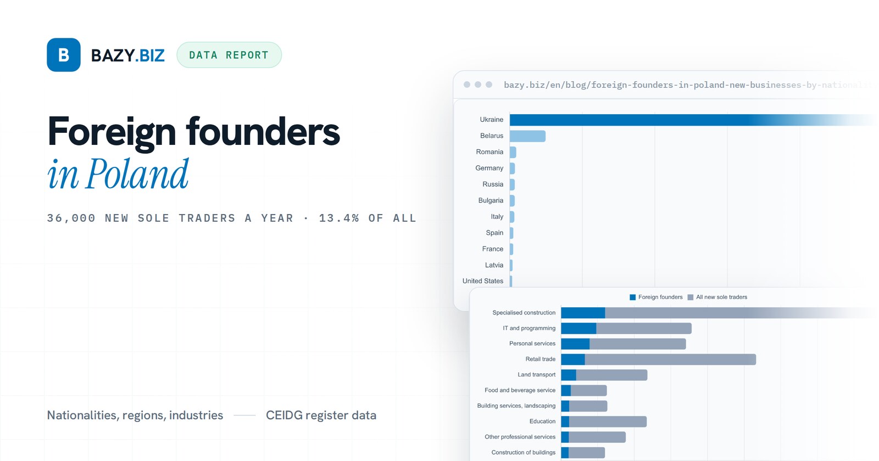Click the blue B logo icon
Viewport: 879px width, 461px height.
point(64,55)
